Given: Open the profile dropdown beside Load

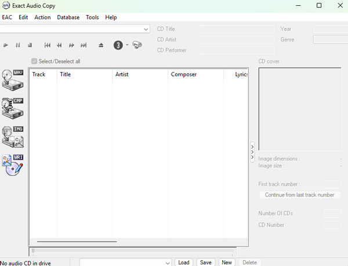Looking at the screenshot, I should coord(125,263).
